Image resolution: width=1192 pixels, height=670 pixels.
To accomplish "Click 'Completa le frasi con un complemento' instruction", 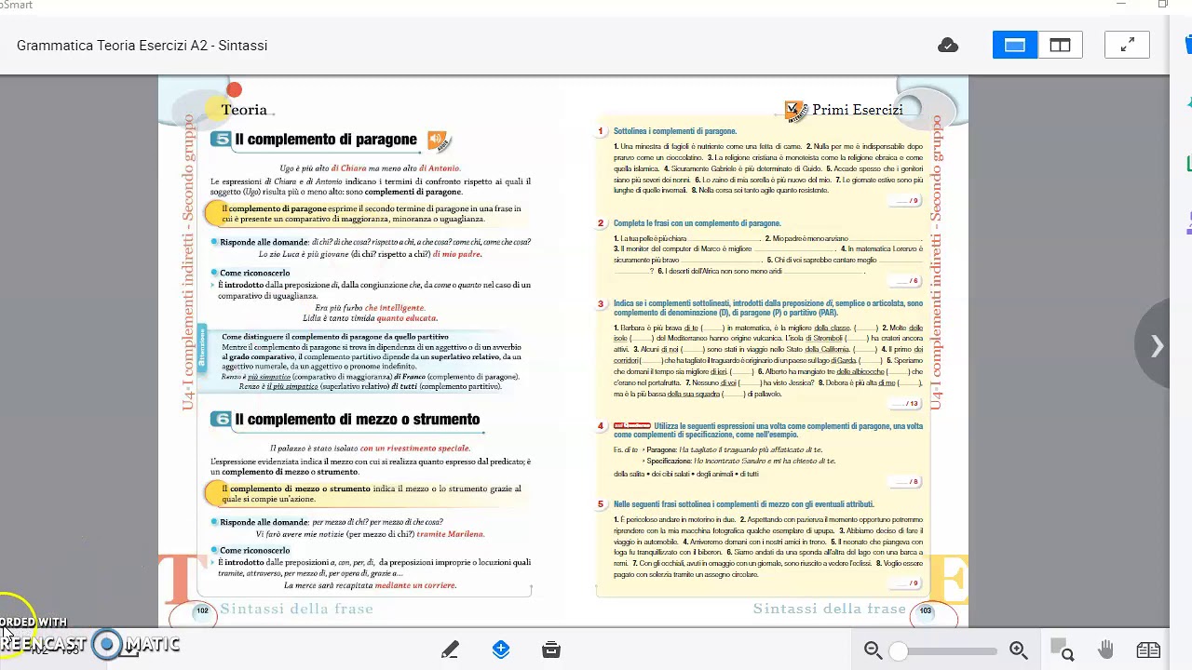I will tap(698, 223).
